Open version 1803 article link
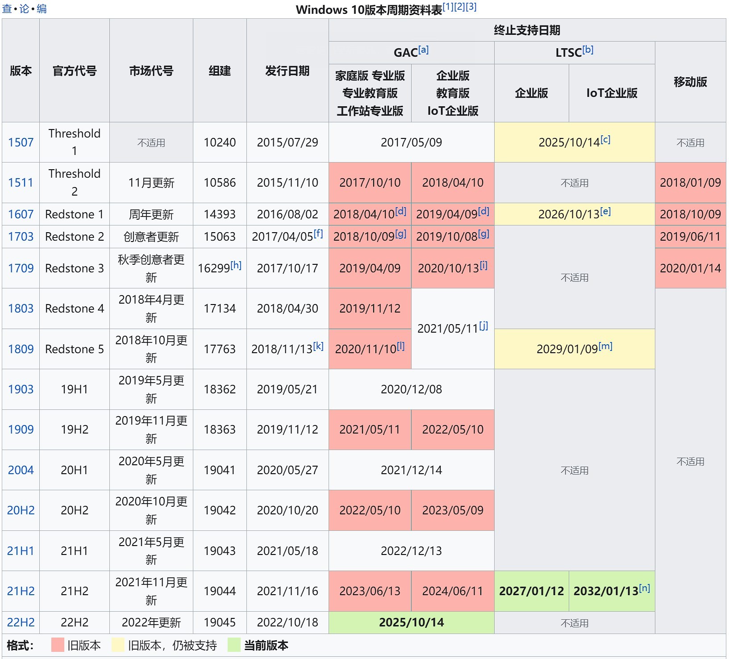 (21, 309)
